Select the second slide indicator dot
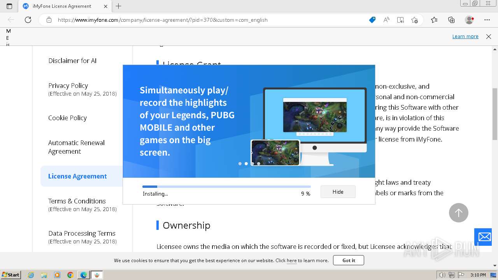The image size is (498, 280). pos(246,164)
